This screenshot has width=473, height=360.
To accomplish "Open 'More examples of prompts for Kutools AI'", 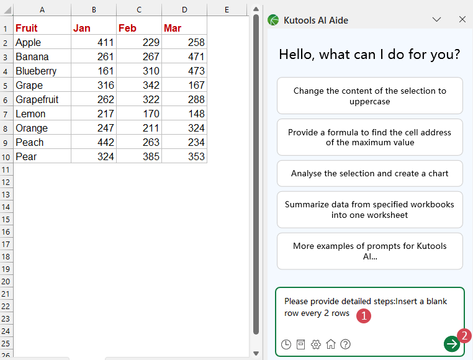I will [x=369, y=251].
